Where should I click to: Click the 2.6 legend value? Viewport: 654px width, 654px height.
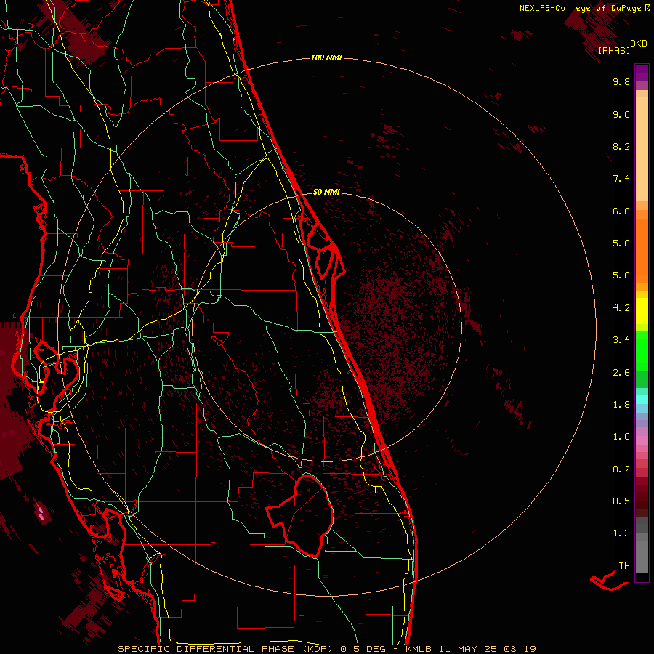[621, 373]
